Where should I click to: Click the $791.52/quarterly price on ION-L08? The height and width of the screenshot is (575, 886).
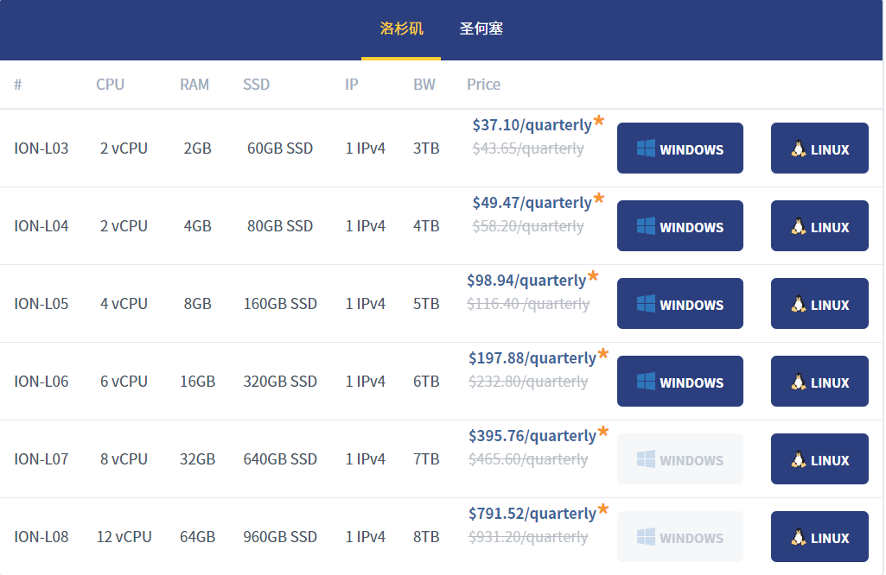[532, 513]
